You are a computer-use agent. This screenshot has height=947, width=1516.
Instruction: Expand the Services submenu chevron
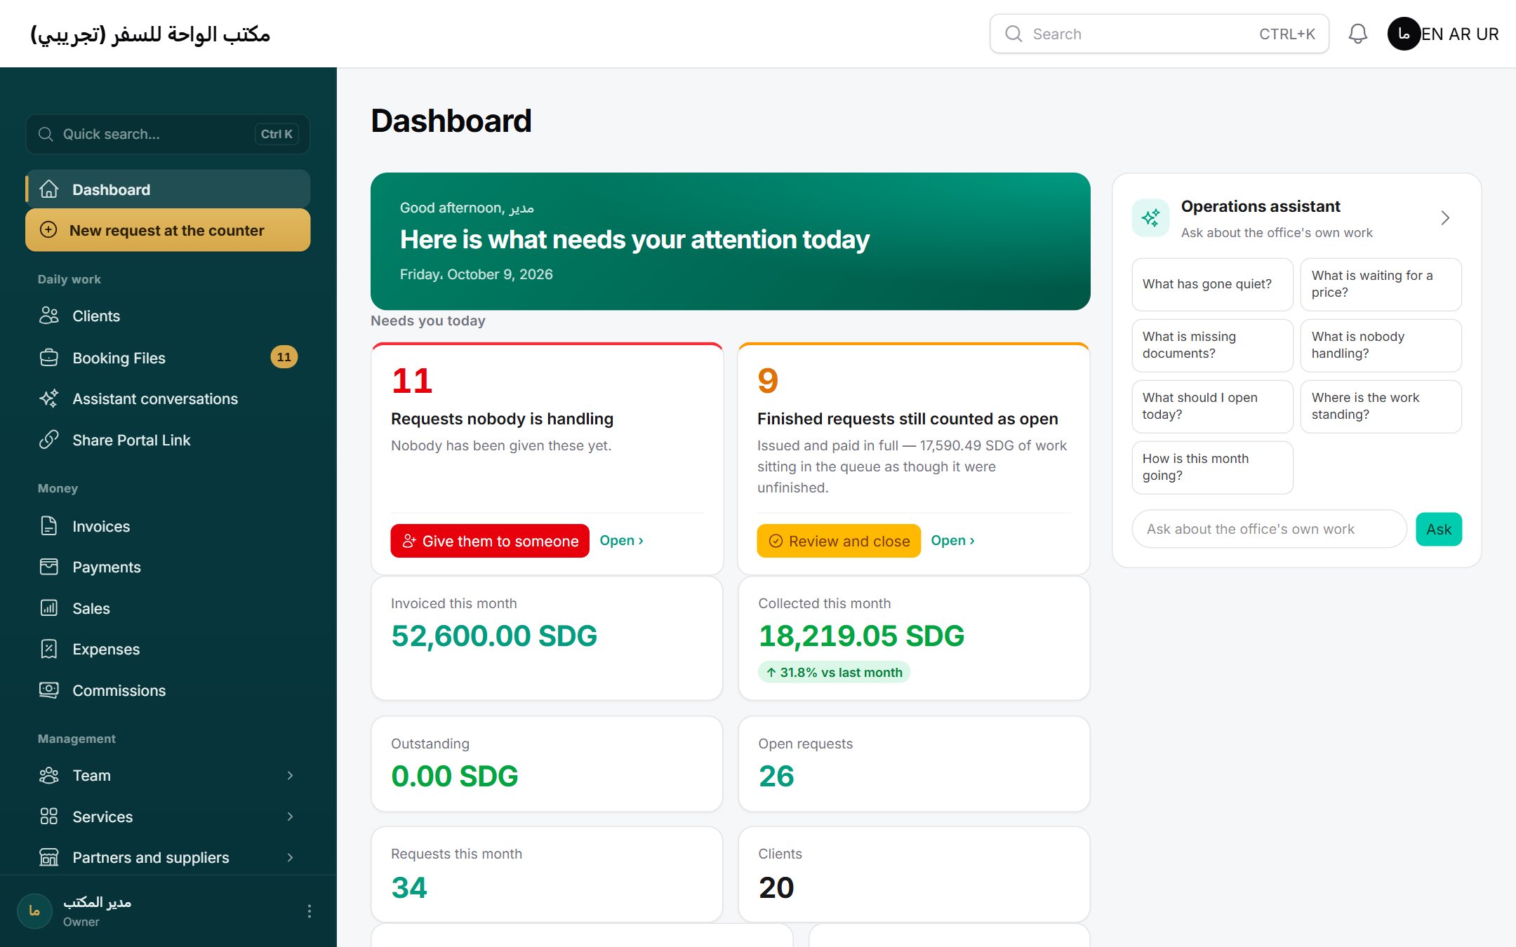pyautogui.click(x=290, y=817)
